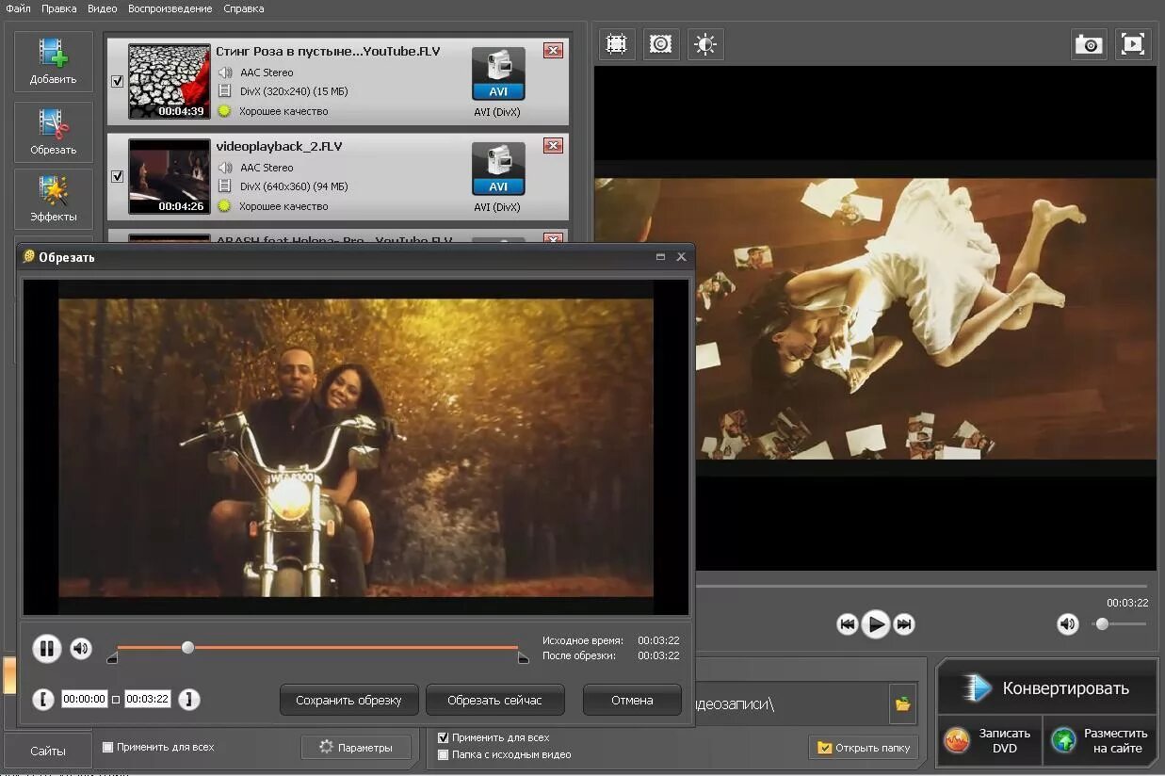
Task: Remove videoplayback_2.FLV from the list
Action: pos(554,145)
